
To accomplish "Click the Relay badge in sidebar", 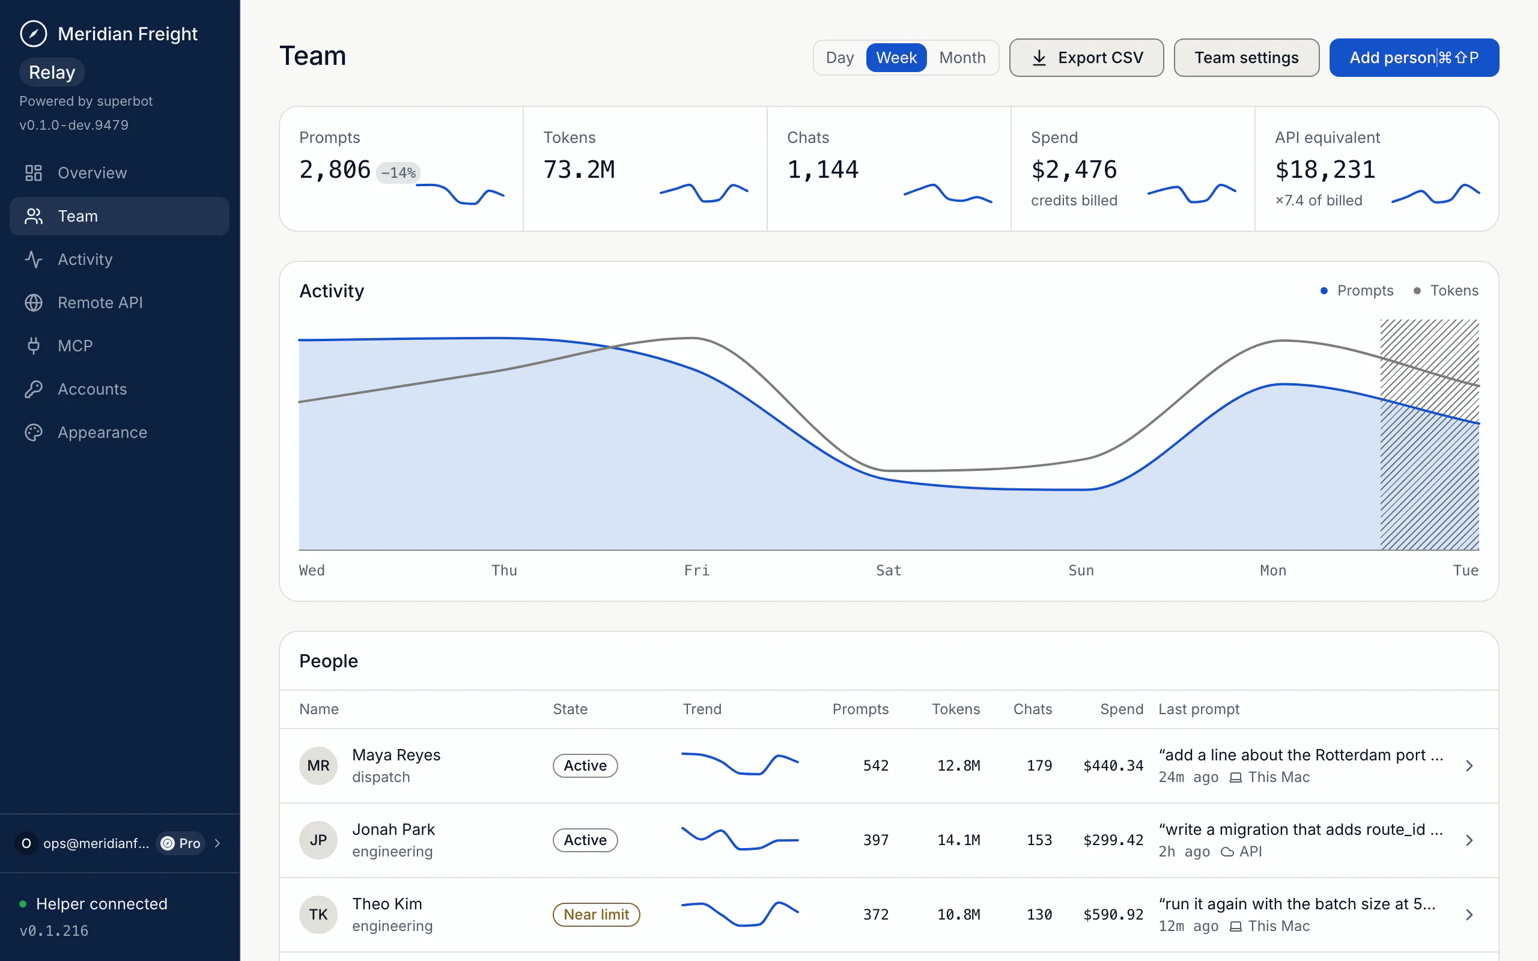I will 52,73.
